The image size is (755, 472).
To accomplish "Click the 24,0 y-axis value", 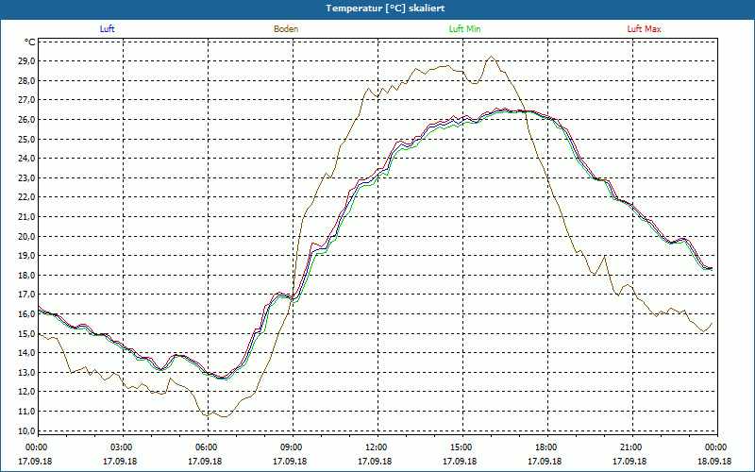I will pos(26,159).
